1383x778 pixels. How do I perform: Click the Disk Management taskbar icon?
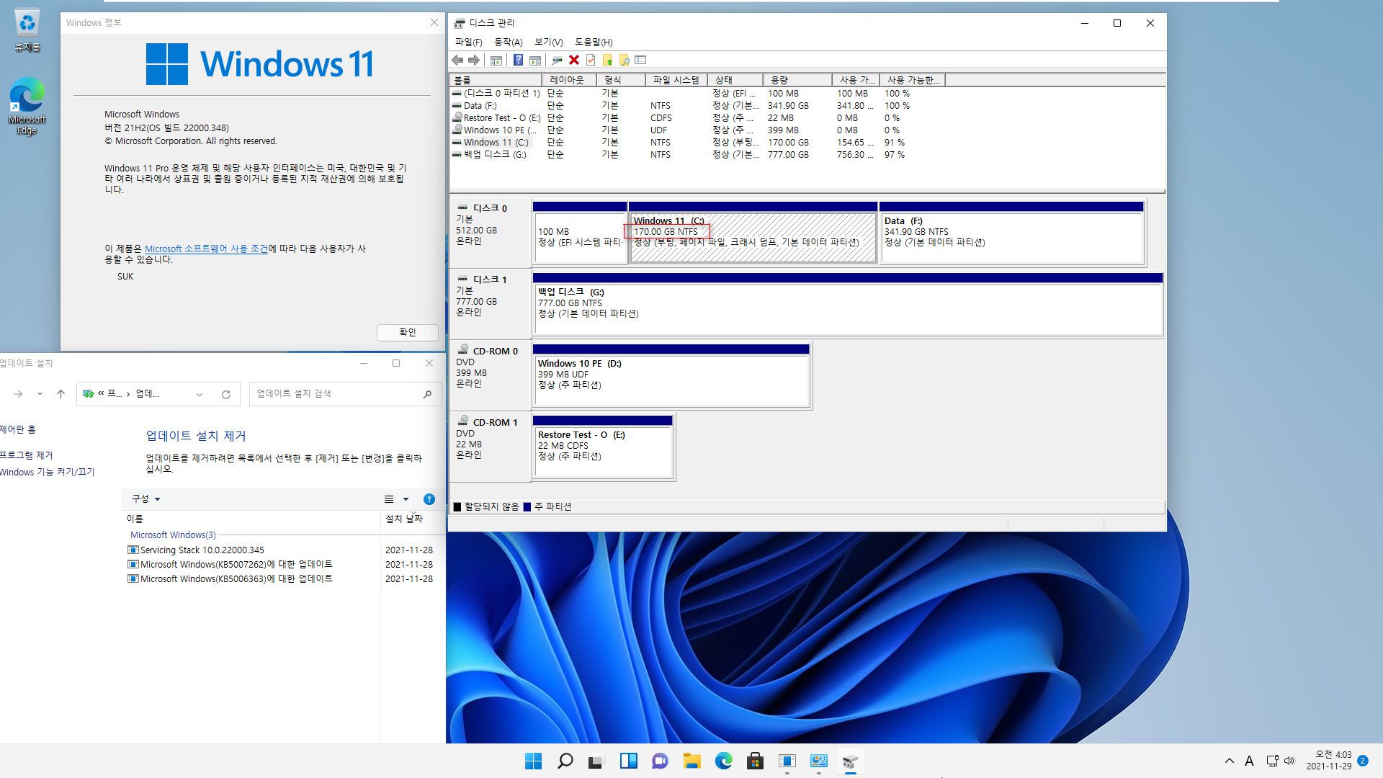tap(850, 761)
